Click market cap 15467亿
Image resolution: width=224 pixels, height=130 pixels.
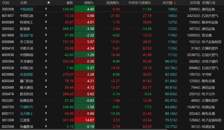click(194, 107)
